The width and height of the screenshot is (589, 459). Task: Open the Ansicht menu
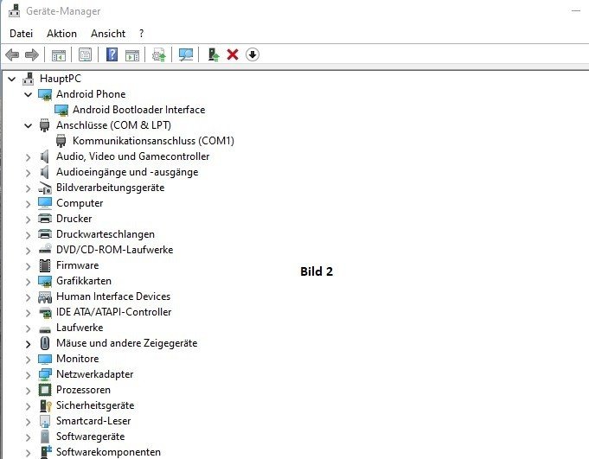tap(108, 34)
